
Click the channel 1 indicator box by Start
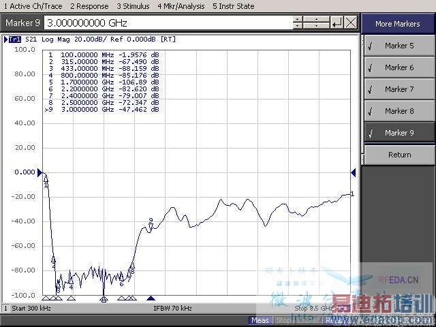pos(5,308)
